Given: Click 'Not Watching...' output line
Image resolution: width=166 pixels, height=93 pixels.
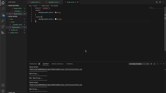Looking at the screenshot, I should pyautogui.click(x=36, y=78).
